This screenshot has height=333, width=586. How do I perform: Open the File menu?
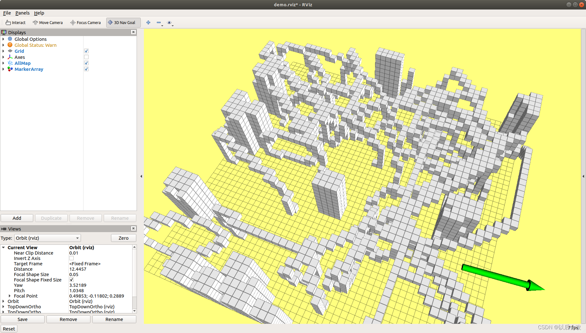pyautogui.click(x=7, y=13)
